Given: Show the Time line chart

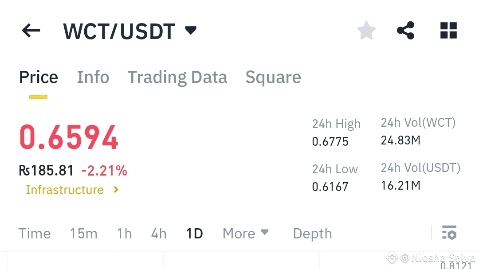Looking at the screenshot, I should tap(35, 234).
